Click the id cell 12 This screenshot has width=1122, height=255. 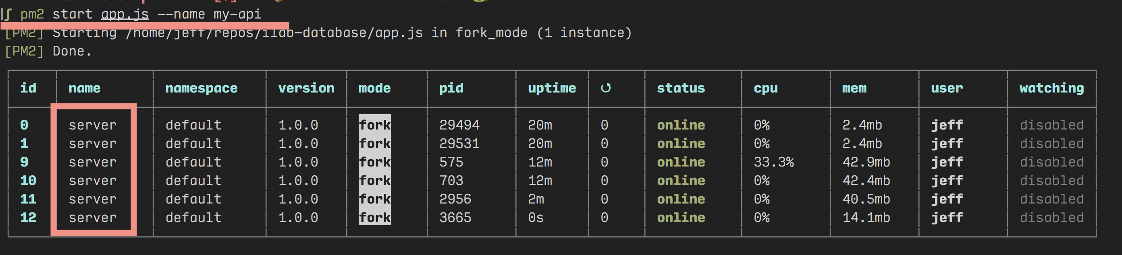28,218
